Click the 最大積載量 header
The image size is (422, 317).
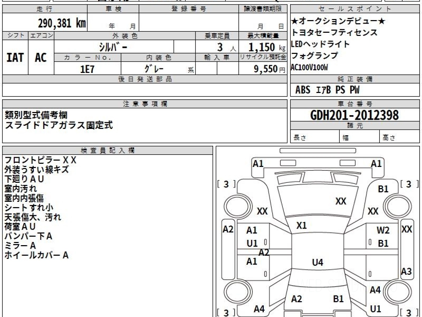[263, 36]
